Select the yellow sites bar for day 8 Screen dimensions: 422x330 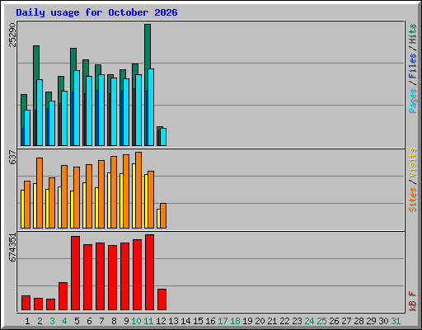tap(109, 200)
